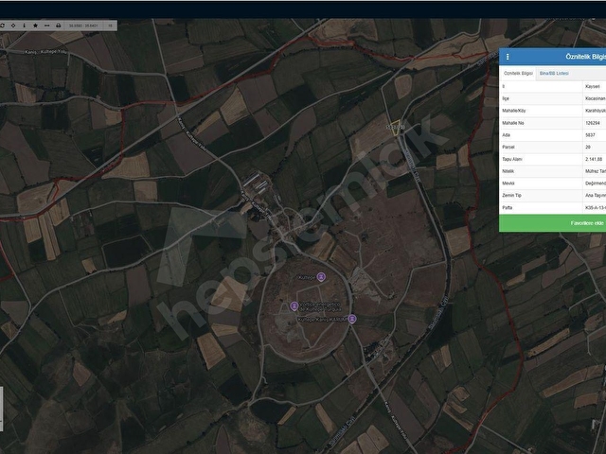Click the Mahalle/Köy row label
The height and width of the screenshot is (454, 606).
pyautogui.click(x=513, y=111)
